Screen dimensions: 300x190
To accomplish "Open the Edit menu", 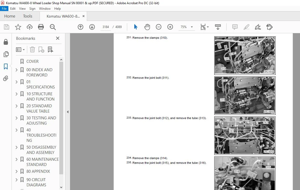I will [13, 9].
